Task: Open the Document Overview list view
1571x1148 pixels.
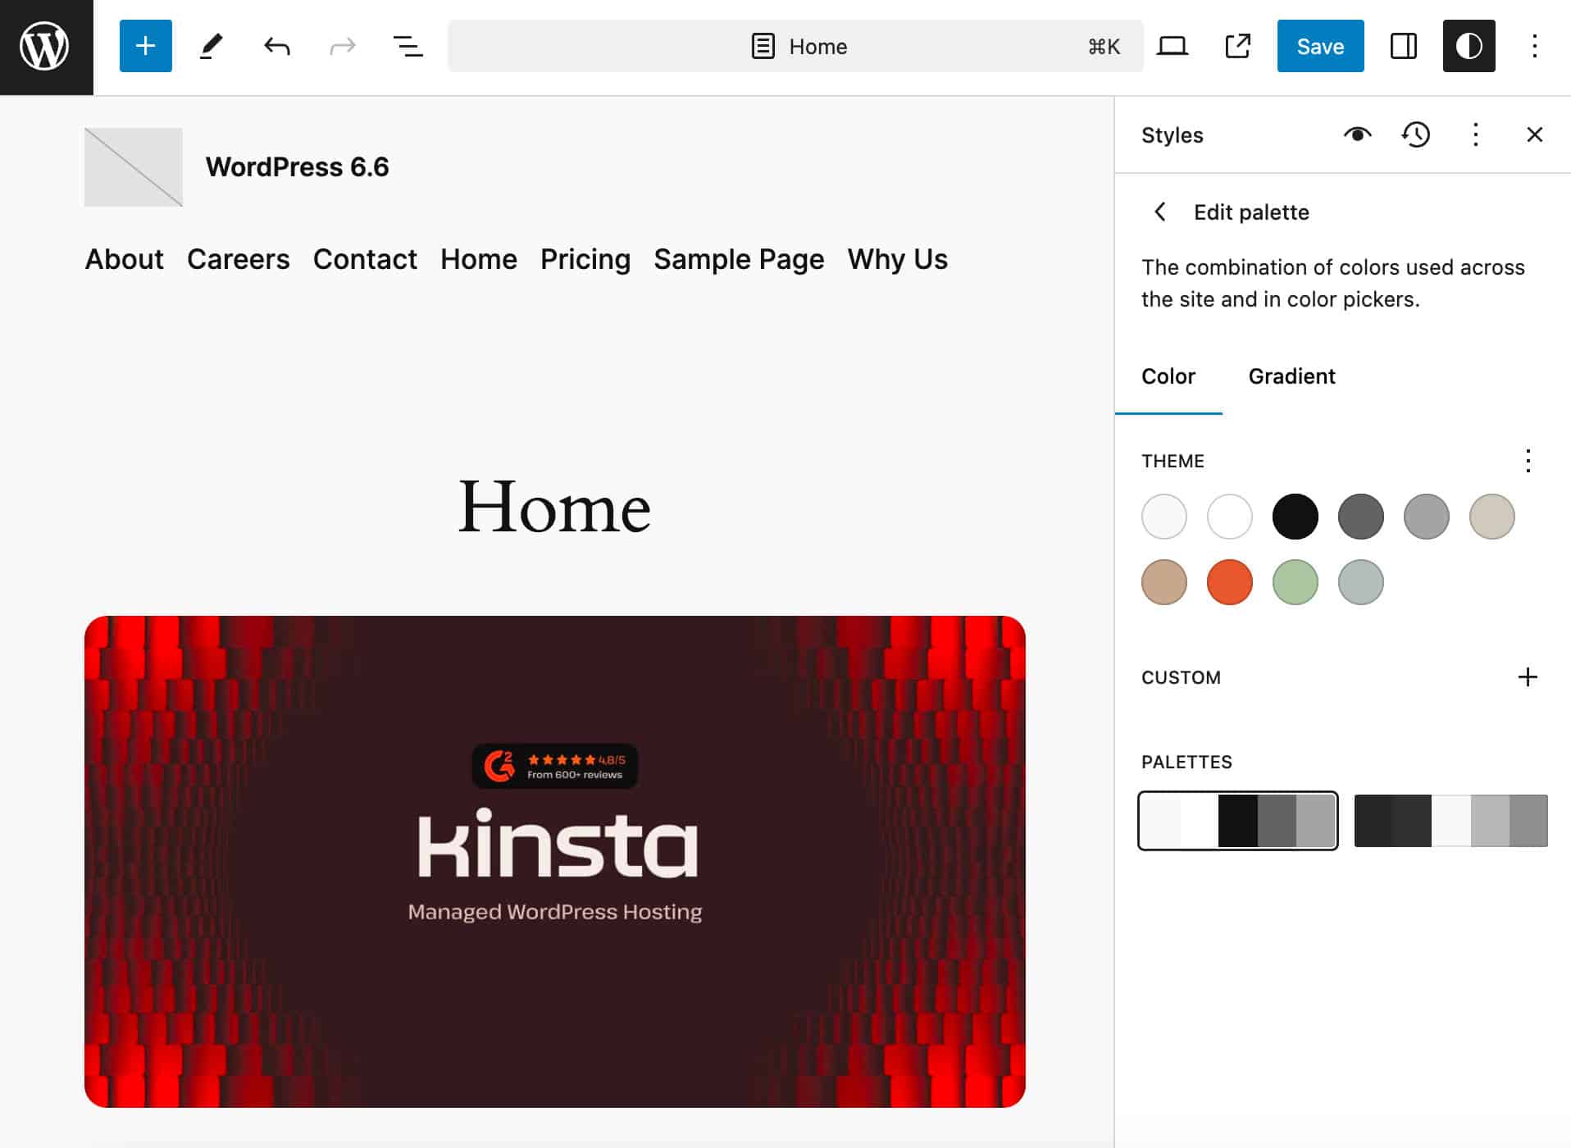Action: coord(408,46)
